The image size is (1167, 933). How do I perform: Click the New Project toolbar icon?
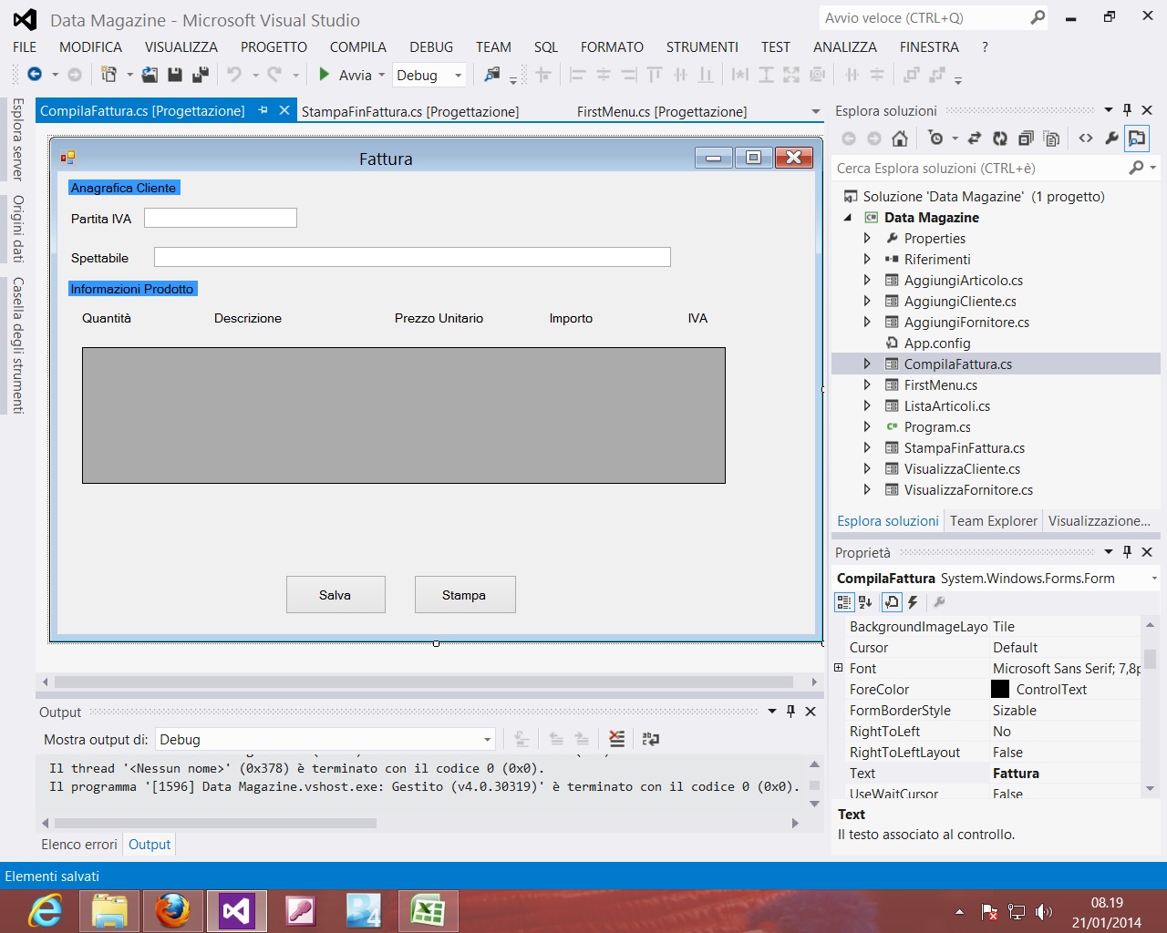pyautogui.click(x=108, y=75)
